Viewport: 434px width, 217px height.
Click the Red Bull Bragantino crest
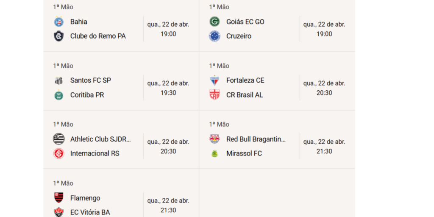point(214,139)
